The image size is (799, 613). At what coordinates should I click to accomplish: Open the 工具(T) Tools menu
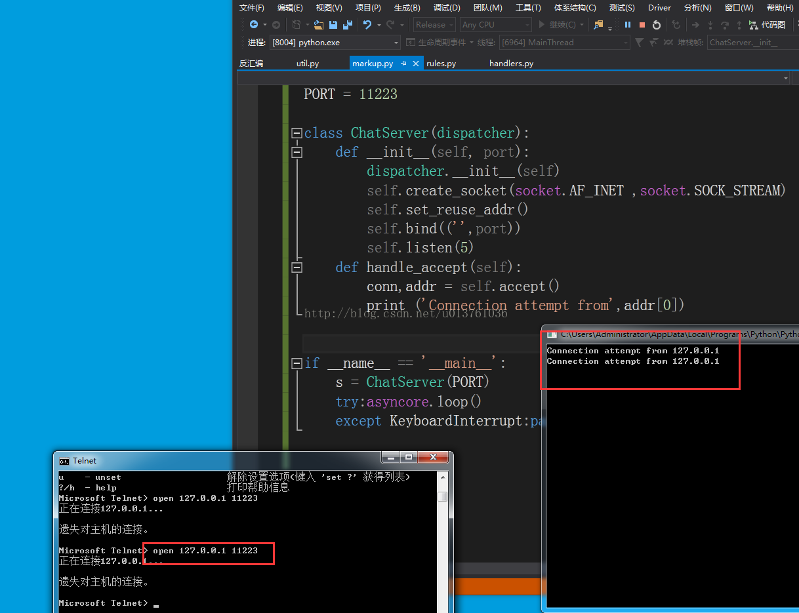[528, 8]
